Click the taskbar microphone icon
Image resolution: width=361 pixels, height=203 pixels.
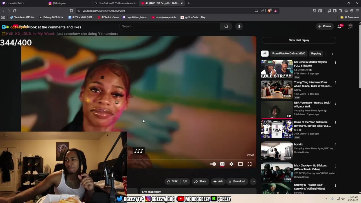[x=332, y=199]
